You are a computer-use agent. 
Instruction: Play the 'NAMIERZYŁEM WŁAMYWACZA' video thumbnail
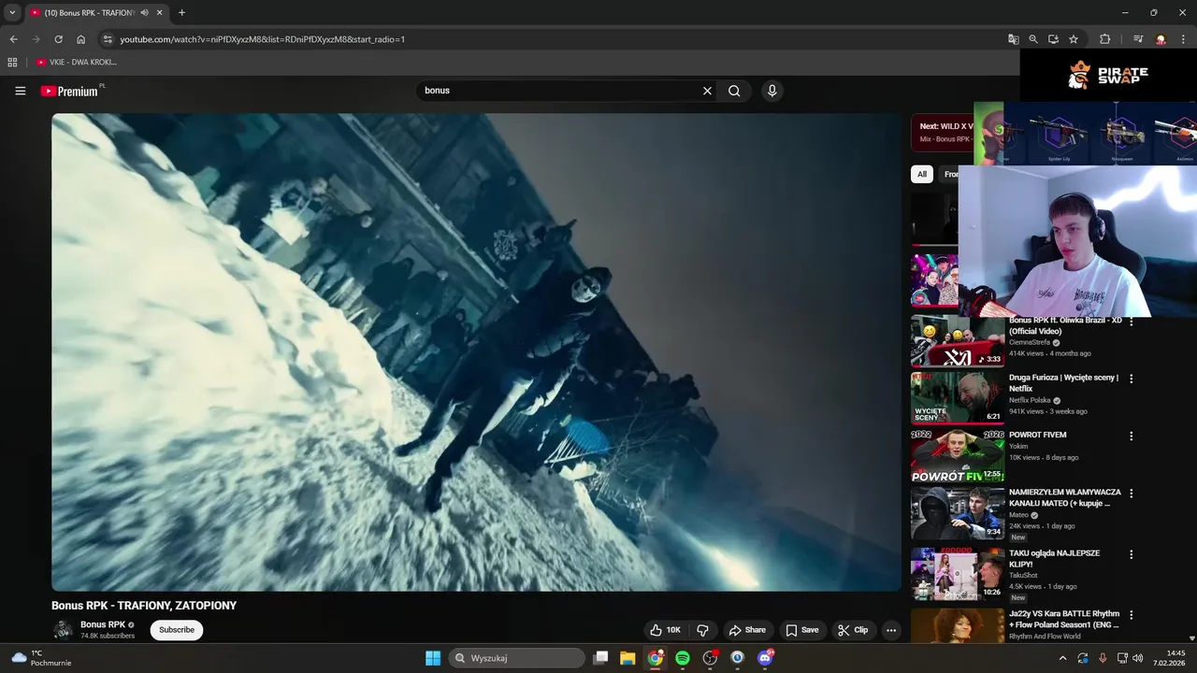tap(958, 513)
